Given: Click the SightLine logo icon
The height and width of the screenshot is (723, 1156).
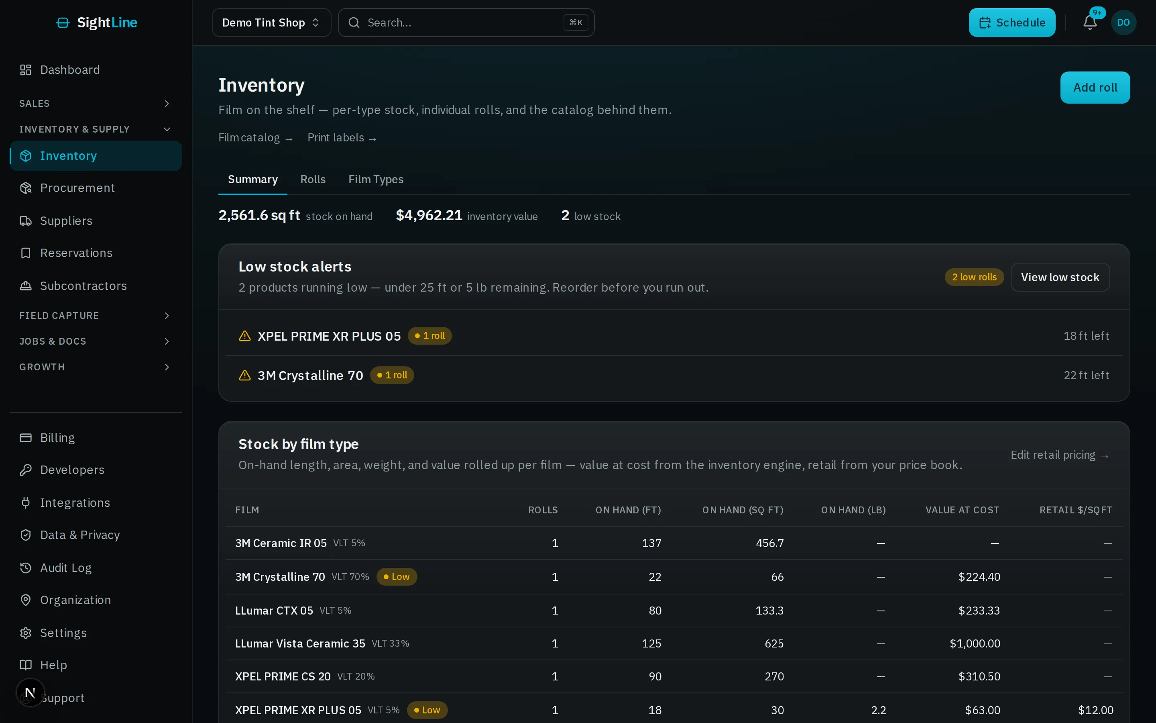Looking at the screenshot, I should (63, 22).
